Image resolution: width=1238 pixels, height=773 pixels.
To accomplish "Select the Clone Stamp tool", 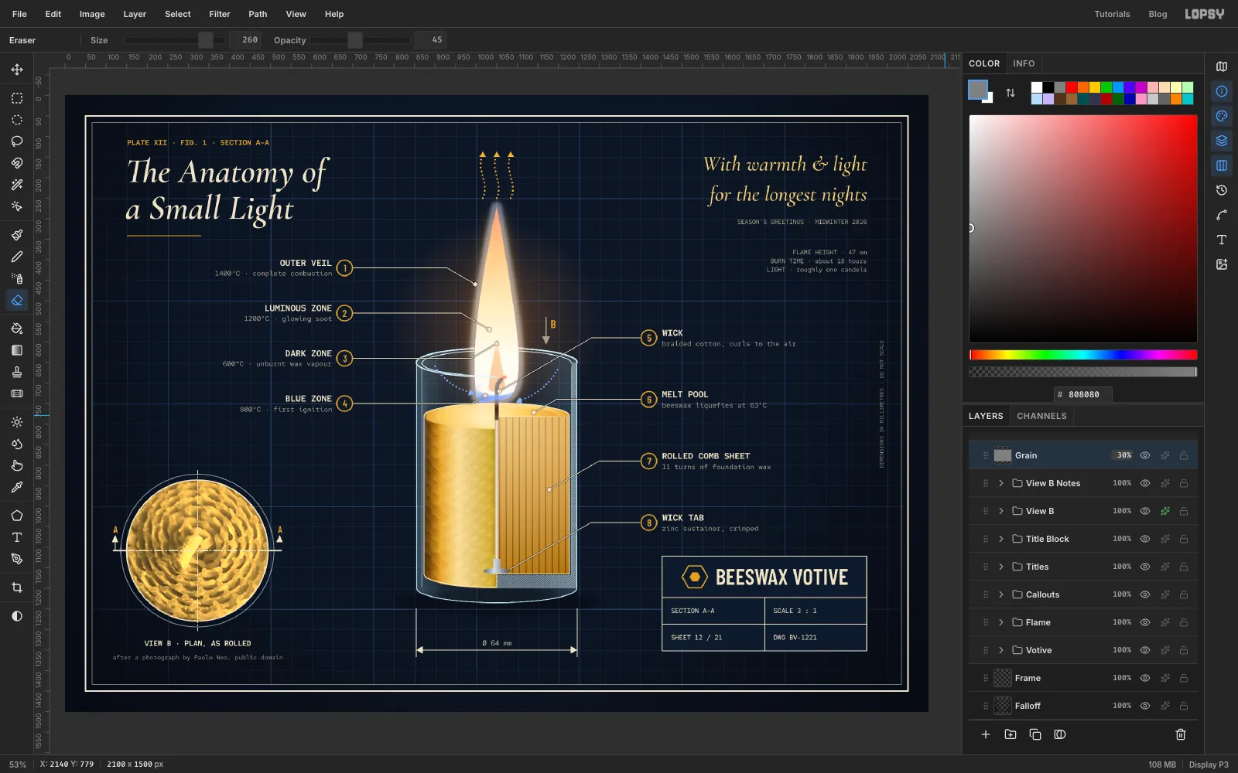I will coord(17,372).
